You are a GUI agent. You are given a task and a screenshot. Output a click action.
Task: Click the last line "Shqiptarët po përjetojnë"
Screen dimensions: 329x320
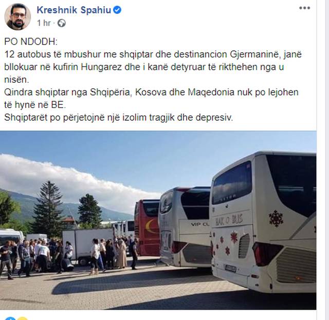click(119, 118)
